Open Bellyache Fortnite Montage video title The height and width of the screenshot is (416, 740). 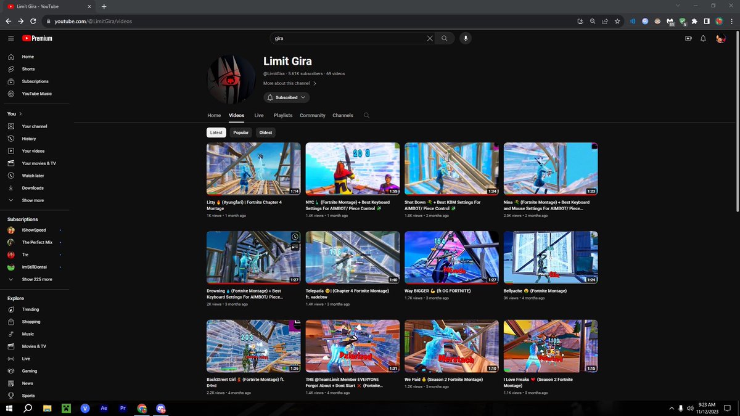point(535,291)
